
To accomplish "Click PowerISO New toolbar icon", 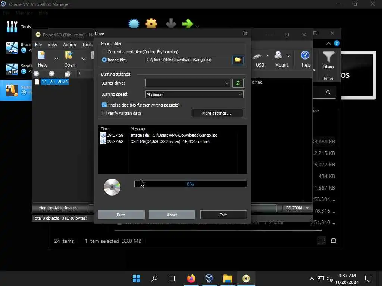I will [42, 59].
